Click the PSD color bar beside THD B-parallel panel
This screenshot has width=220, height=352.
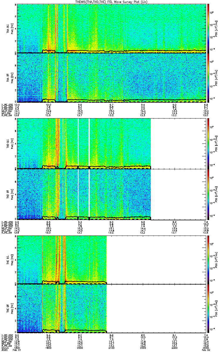pos(209,194)
